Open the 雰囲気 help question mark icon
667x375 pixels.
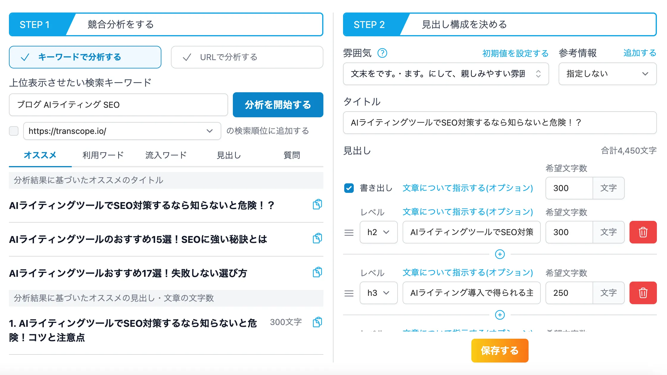pyautogui.click(x=382, y=53)
